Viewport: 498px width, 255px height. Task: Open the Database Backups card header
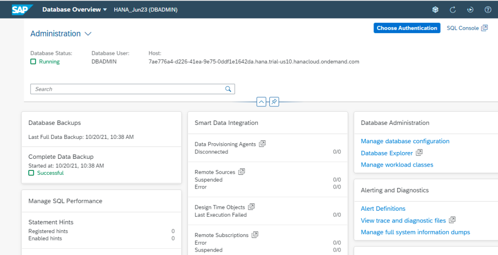(x=54, y=123)
